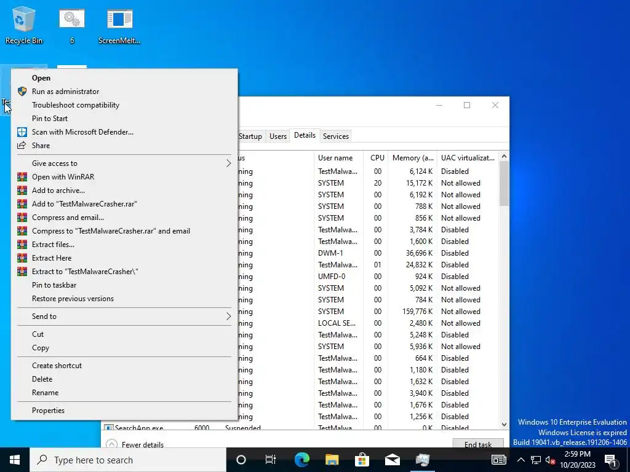Viewport: 630px width, 472px height.
Task: Click the Microsoft Defender scan icon
Action: (x=22, y=132)
